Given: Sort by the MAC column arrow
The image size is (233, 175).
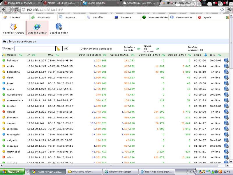Looking at the screenshot, I should click(57, 55).
